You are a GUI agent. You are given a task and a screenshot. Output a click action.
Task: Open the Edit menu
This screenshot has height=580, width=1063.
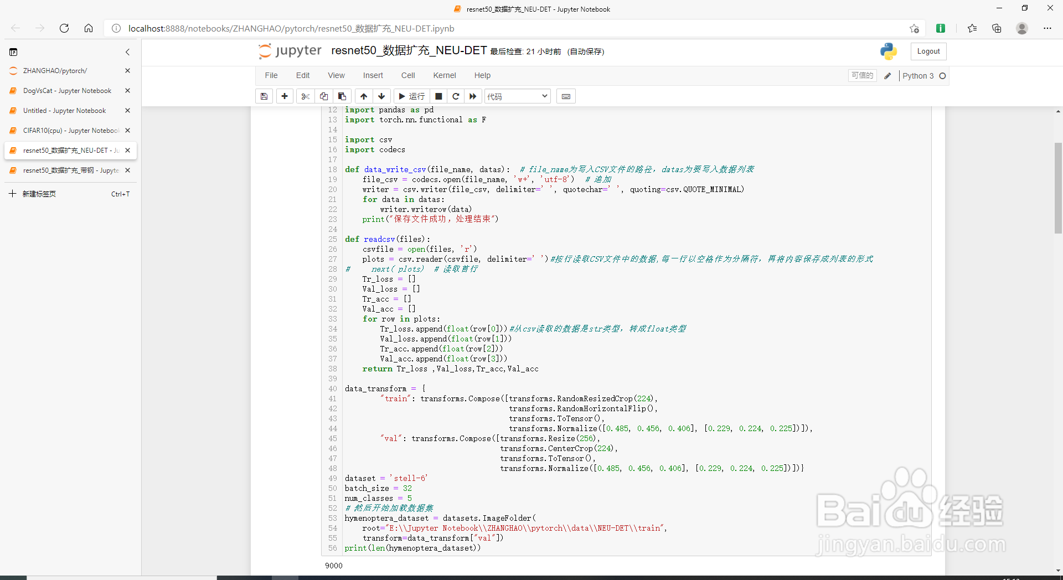[x=303, y=75]
